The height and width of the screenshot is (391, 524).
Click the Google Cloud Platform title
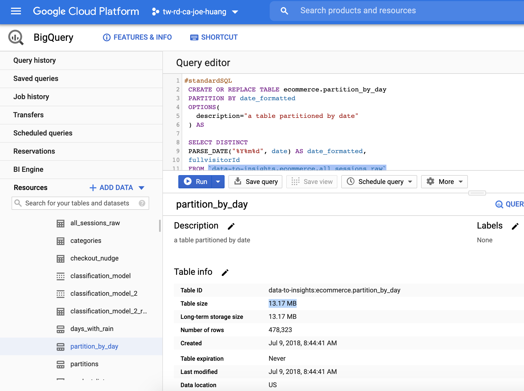[x=86, y=11]
